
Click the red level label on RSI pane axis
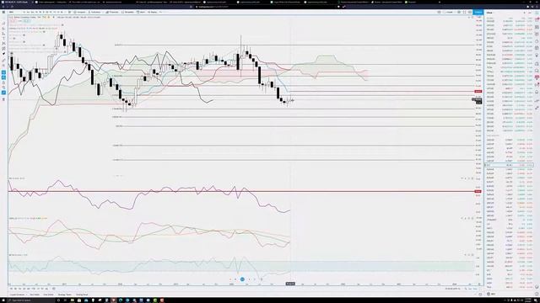pyautogui.click(x=478, y=191)
